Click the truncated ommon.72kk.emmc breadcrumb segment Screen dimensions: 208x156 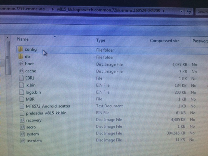[x=25, y=9]
